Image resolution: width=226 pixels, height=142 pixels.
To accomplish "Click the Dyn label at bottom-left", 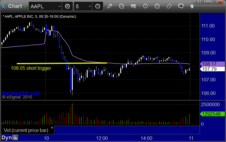I will pos(7,138).
